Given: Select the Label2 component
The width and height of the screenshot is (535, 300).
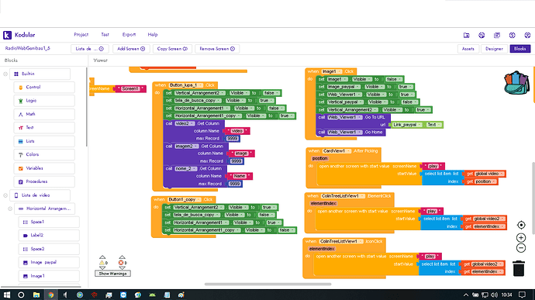Looking at the screenshot, I should 49,235.
